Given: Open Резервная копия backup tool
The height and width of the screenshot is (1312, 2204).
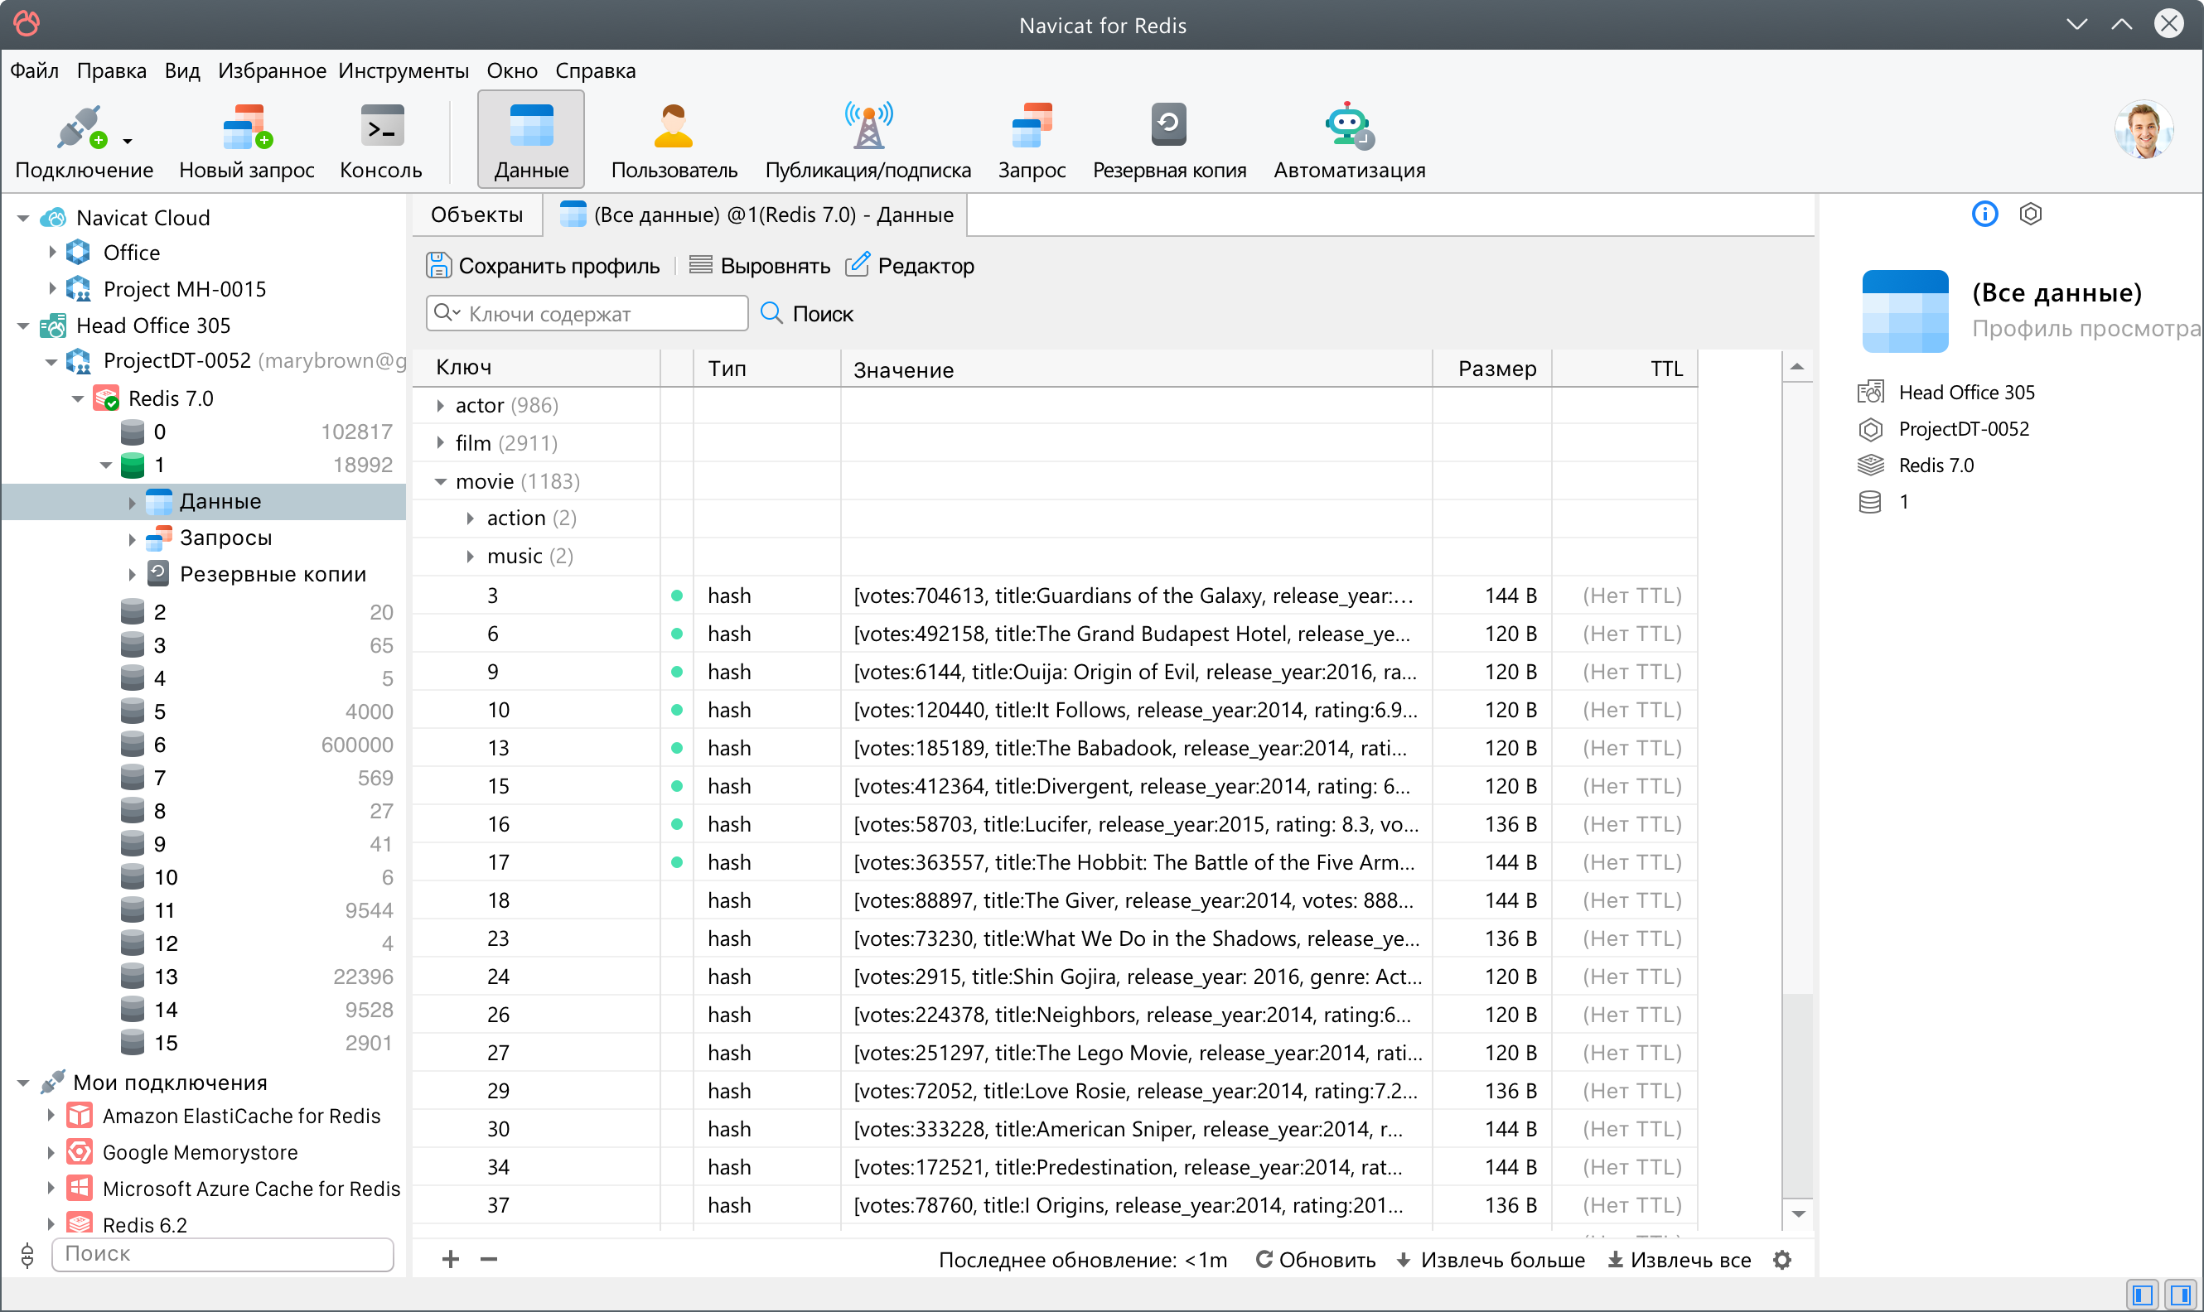Looking at the screenshot, I should [x=1169, y=142].
